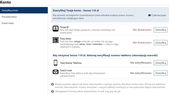
Task: Click the 'Aby otrzymać bonus 110 zł' heading
Action: point(105,55)
